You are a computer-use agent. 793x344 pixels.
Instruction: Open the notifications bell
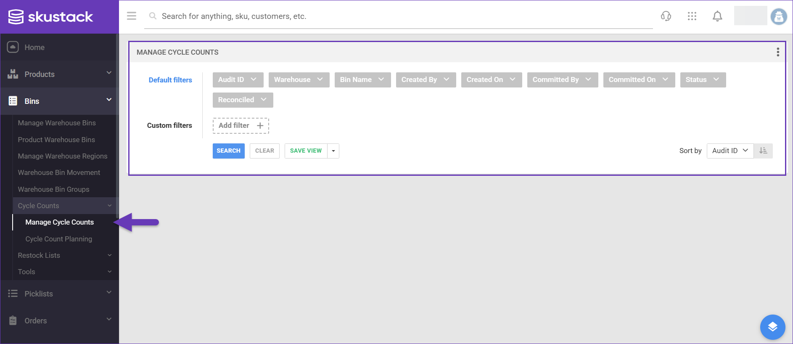(717, 16)
